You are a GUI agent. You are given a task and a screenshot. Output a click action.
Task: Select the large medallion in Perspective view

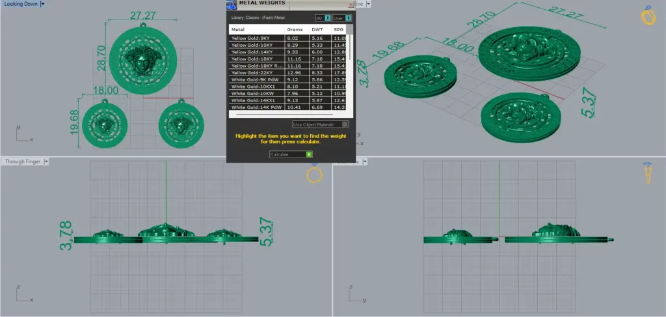coord(529,53)
